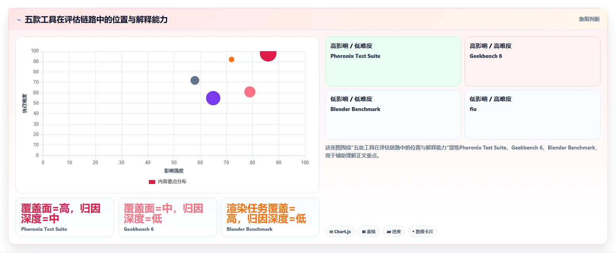Open the 高影响 / 低难度 quadrant card
Viewport: 616px width, 253px height.
point(393,61)
